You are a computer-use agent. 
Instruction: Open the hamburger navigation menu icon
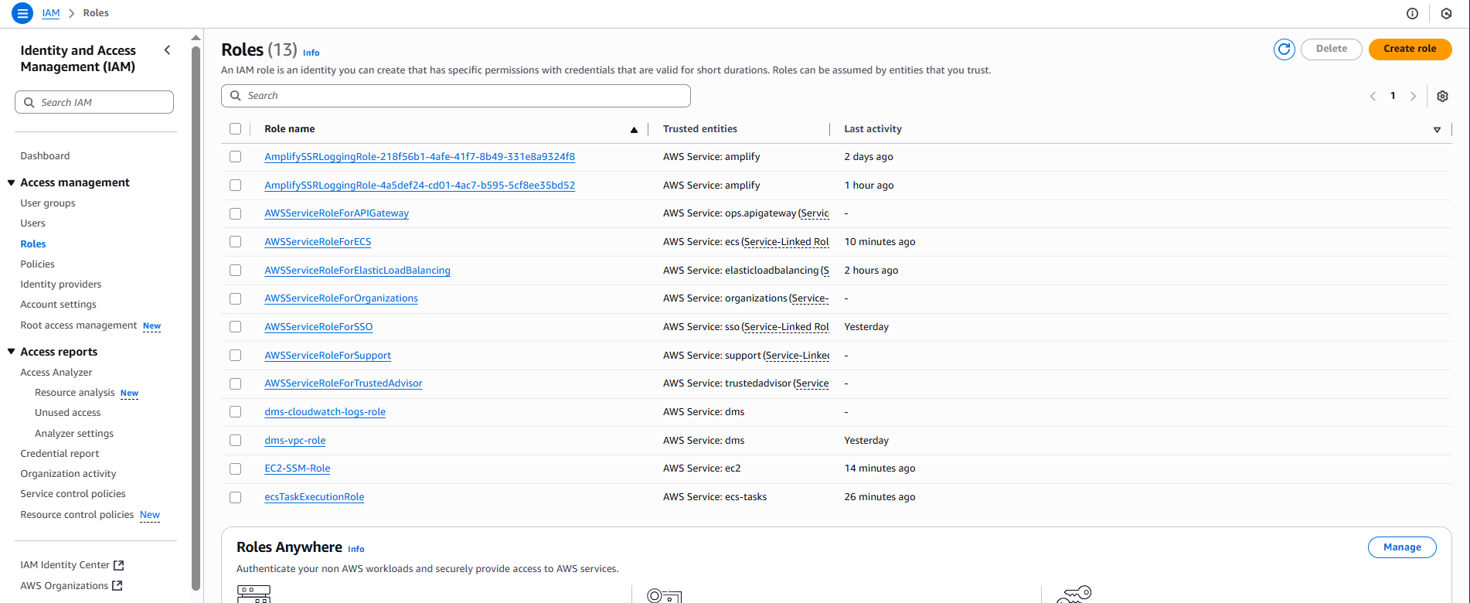(22, 13)
